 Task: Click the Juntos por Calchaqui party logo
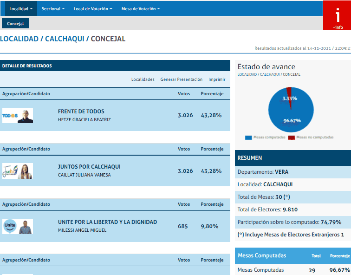10,171
